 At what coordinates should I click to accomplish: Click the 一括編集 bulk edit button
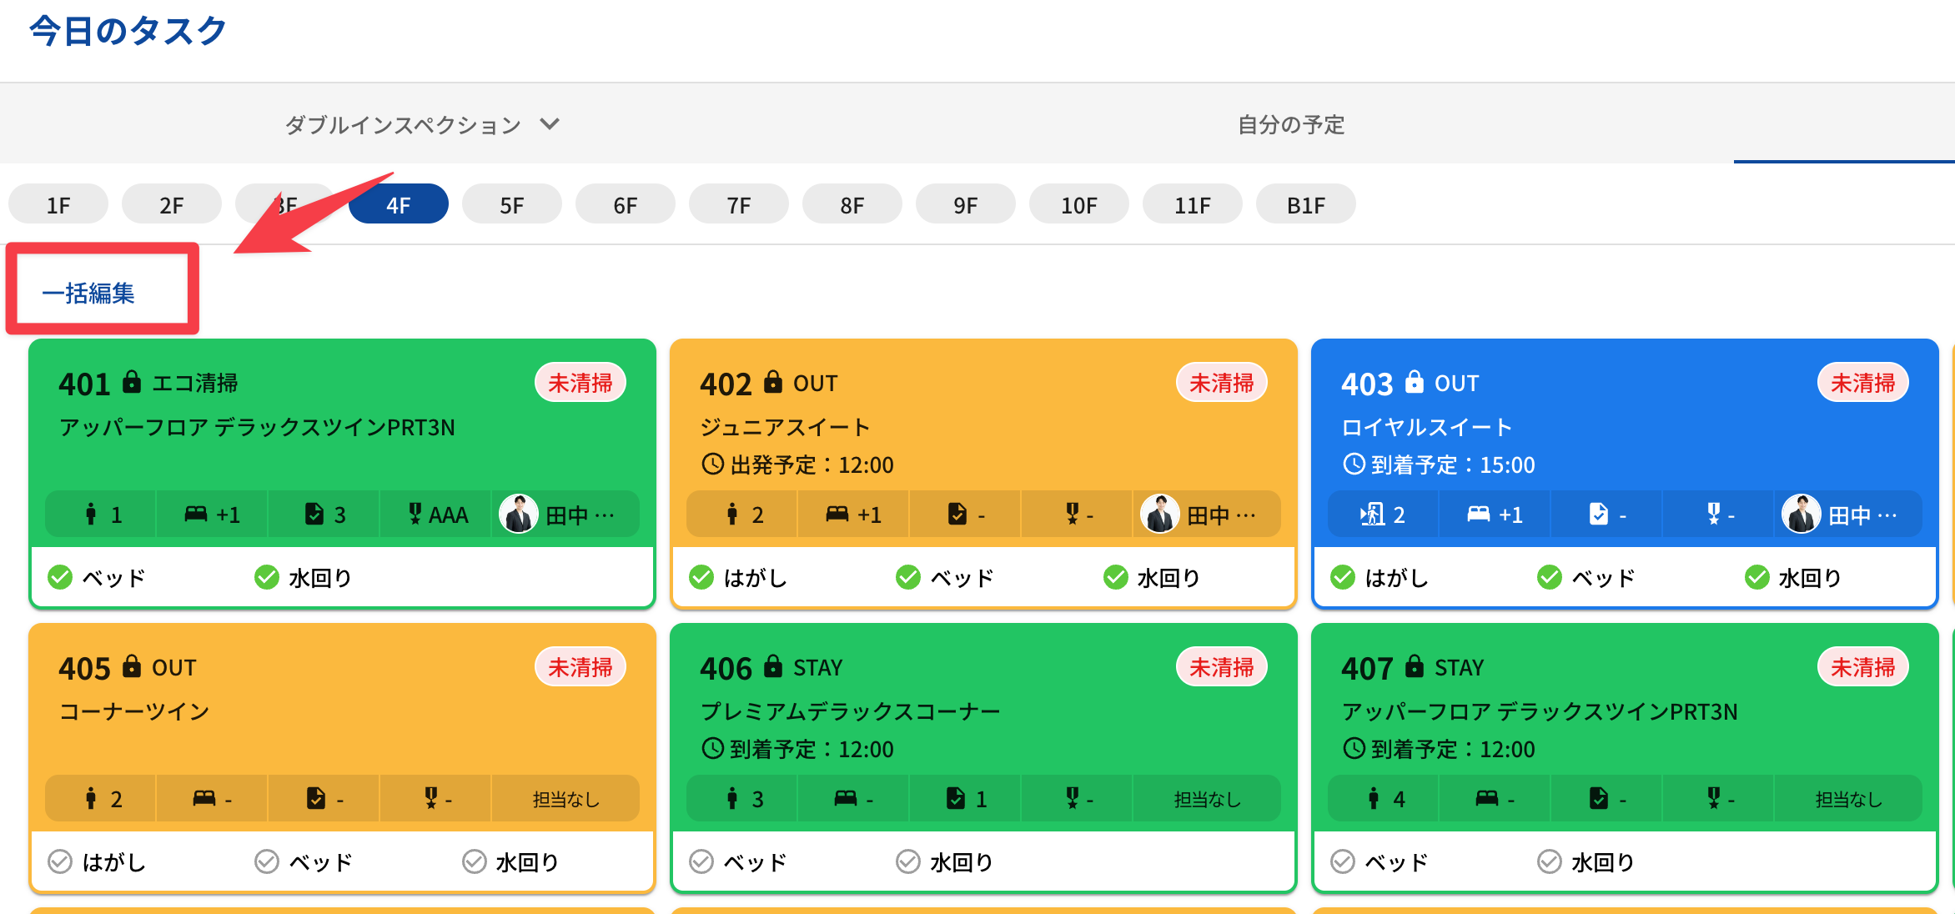tap(88, 293)
